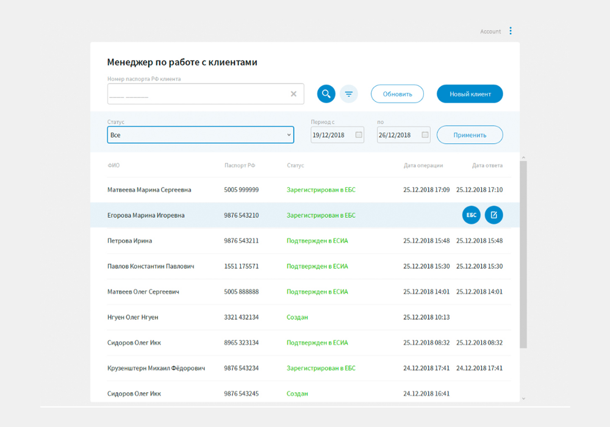Select row Петрова Ирина

tap(305, 241)
